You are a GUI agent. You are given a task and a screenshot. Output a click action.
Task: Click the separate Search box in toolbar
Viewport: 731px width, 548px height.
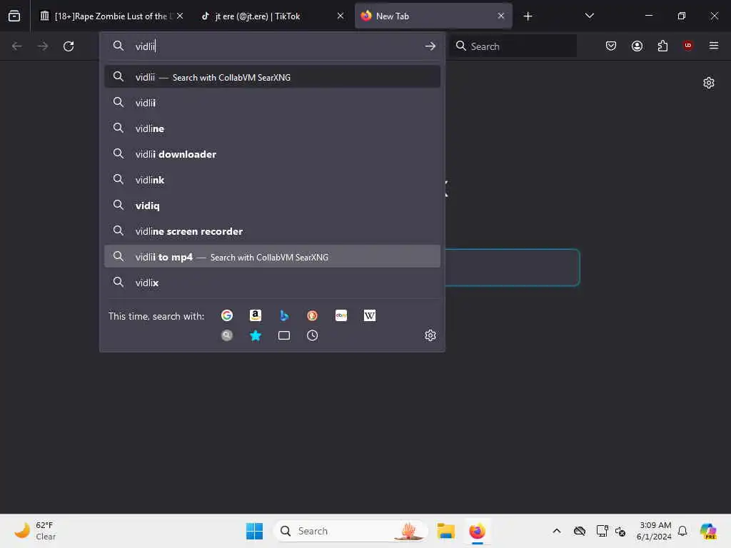point(513,46)
